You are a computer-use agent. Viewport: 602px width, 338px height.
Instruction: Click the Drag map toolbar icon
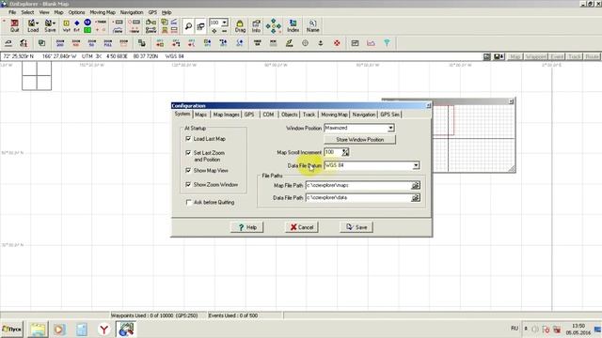click(x=240, y=25)
